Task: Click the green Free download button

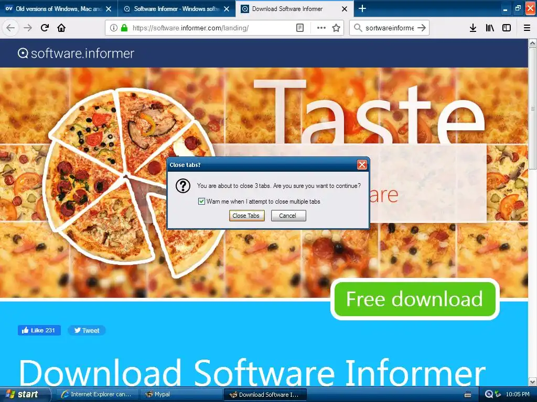Action: 415,299
